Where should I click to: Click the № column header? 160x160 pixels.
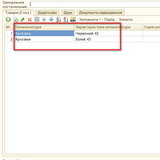pyautogui.click(x=9, y=27)
